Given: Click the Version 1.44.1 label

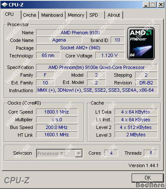Looking at the screenshot, I should click(143, 165).
